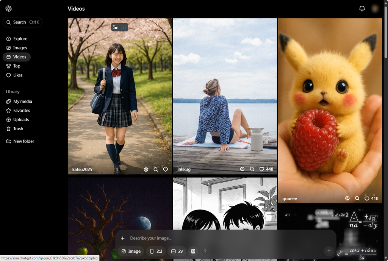Open the Image type dropdown
The width and height of the screenshot is (388, 261).
pyautogui.click(x=131, y=252)
